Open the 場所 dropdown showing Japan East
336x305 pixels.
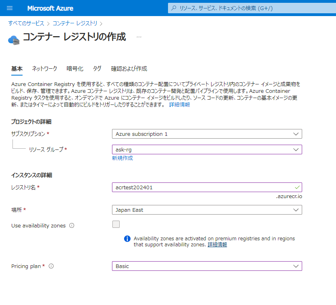coord(207,210)
